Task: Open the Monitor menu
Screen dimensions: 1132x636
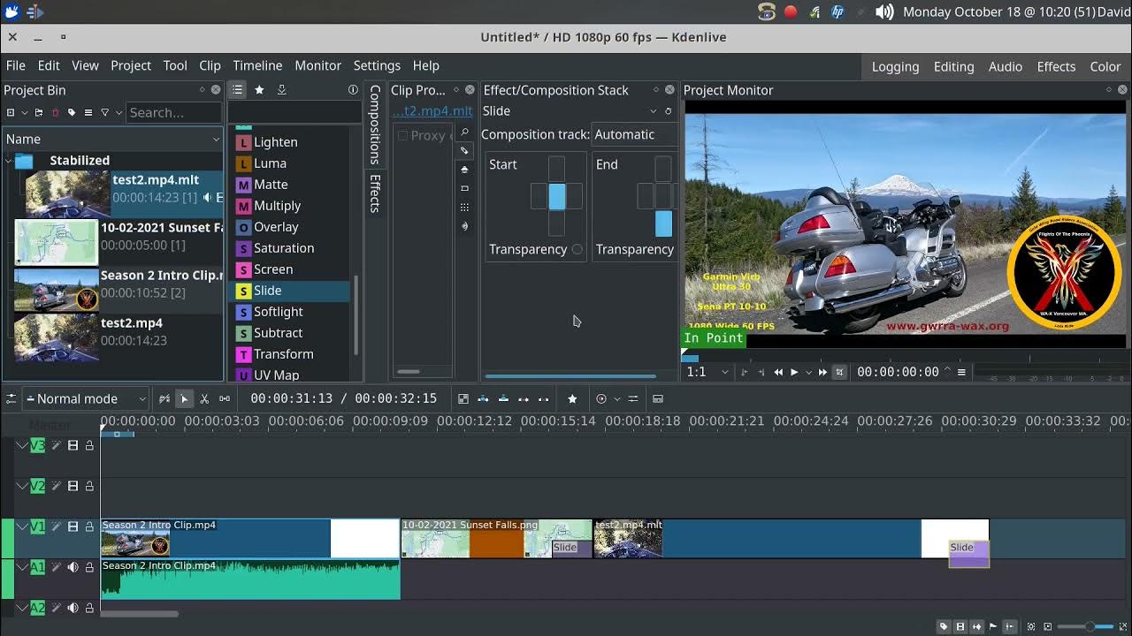Action: (x=317, y=65)
